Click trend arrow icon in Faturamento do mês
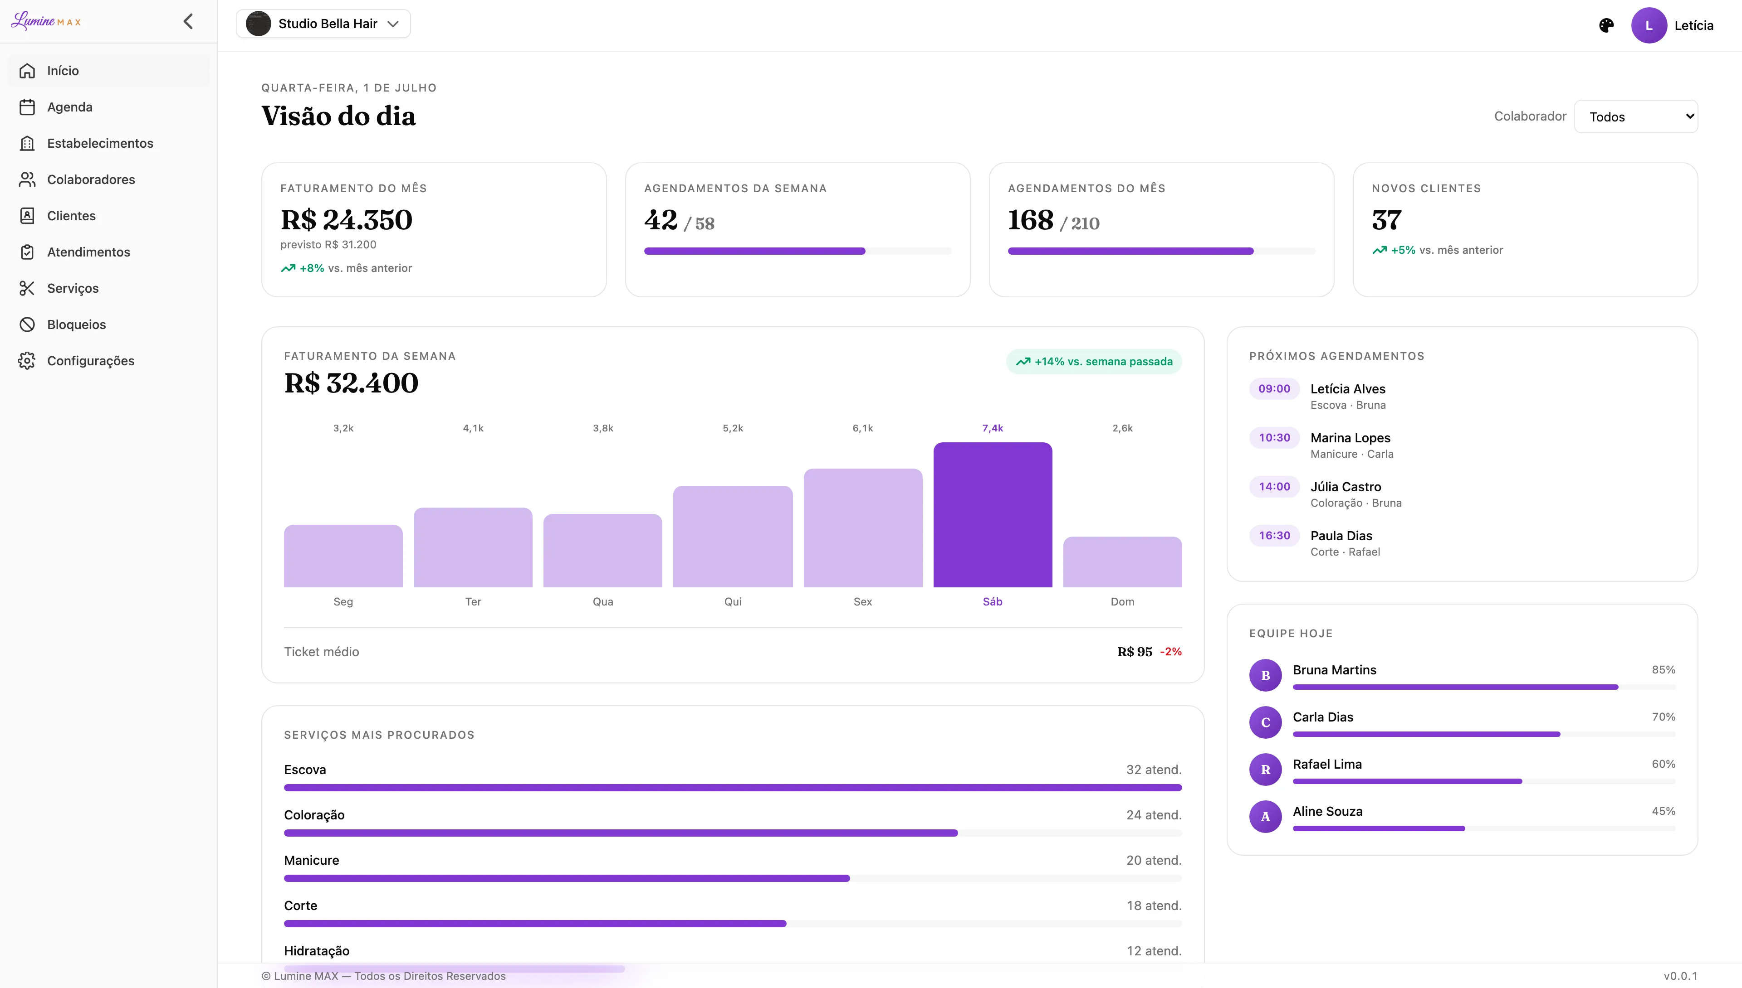Image resolution: width=1742 pixels, height=988 pixels. click(x=288, y=268)
